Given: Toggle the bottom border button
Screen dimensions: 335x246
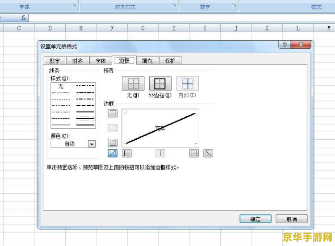Looking at the screenshot, I should point(113,143).
